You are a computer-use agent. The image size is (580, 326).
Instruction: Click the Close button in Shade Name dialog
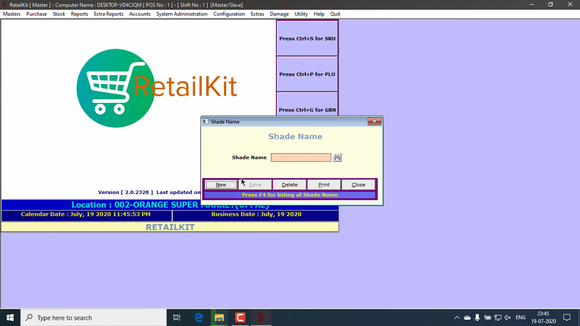pyautogui.click(x=358, y=185)
